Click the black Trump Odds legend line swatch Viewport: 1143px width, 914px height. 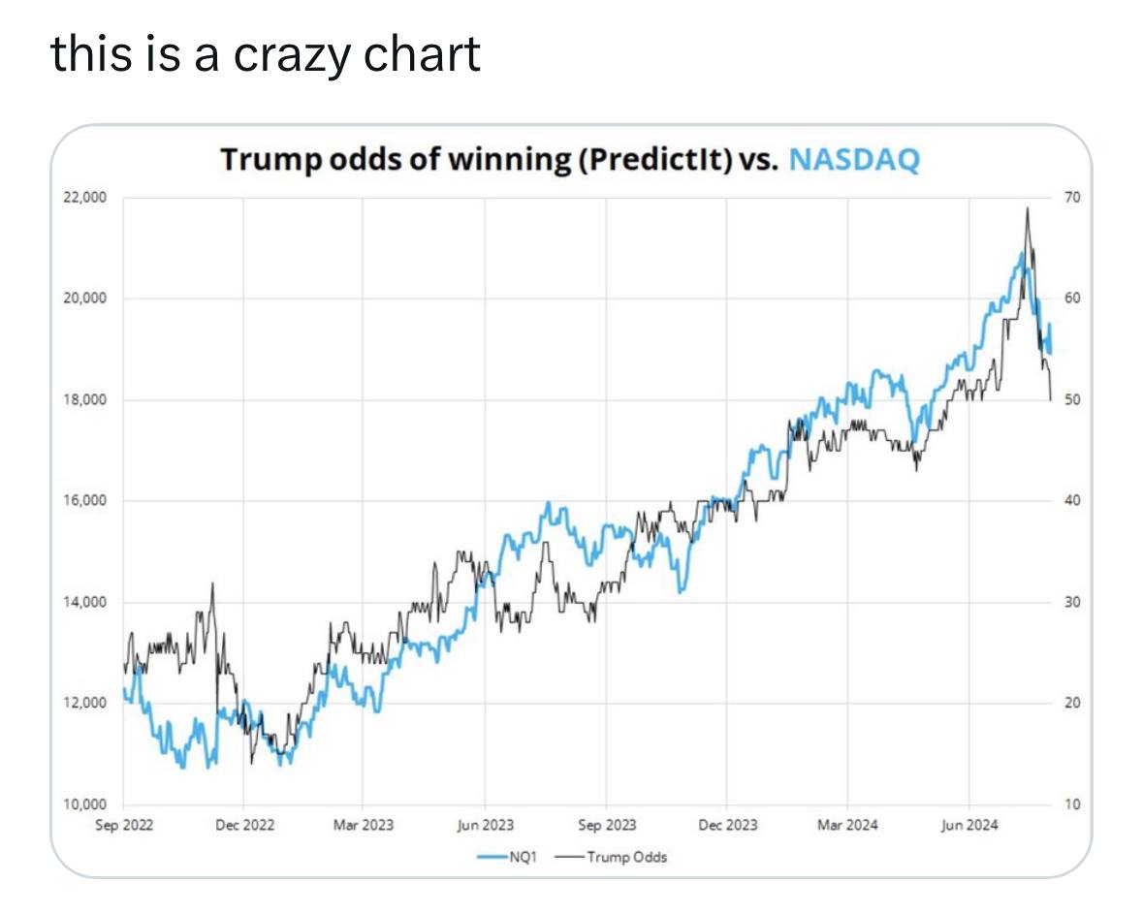click(x=570, y=857)
